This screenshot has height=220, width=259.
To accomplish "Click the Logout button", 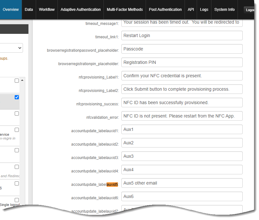I will tap(250, 10).
